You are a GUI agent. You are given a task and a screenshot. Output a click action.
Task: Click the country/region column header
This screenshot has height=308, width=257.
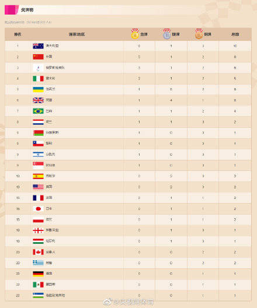[77, 34]
